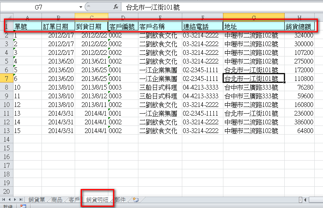Switch to the 郵件 sheet tab

[120, 200]
